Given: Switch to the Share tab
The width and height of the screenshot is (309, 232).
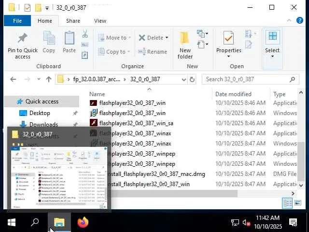Looking at the screenshot, I should pyautogui.click(x=73, y=21).
